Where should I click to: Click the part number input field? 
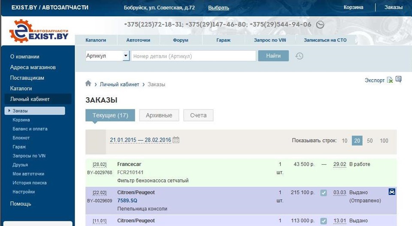(x=194, y=56)
